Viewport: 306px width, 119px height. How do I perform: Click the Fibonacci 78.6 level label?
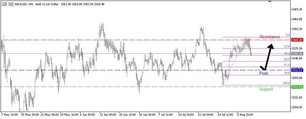[x=287, y=73]
